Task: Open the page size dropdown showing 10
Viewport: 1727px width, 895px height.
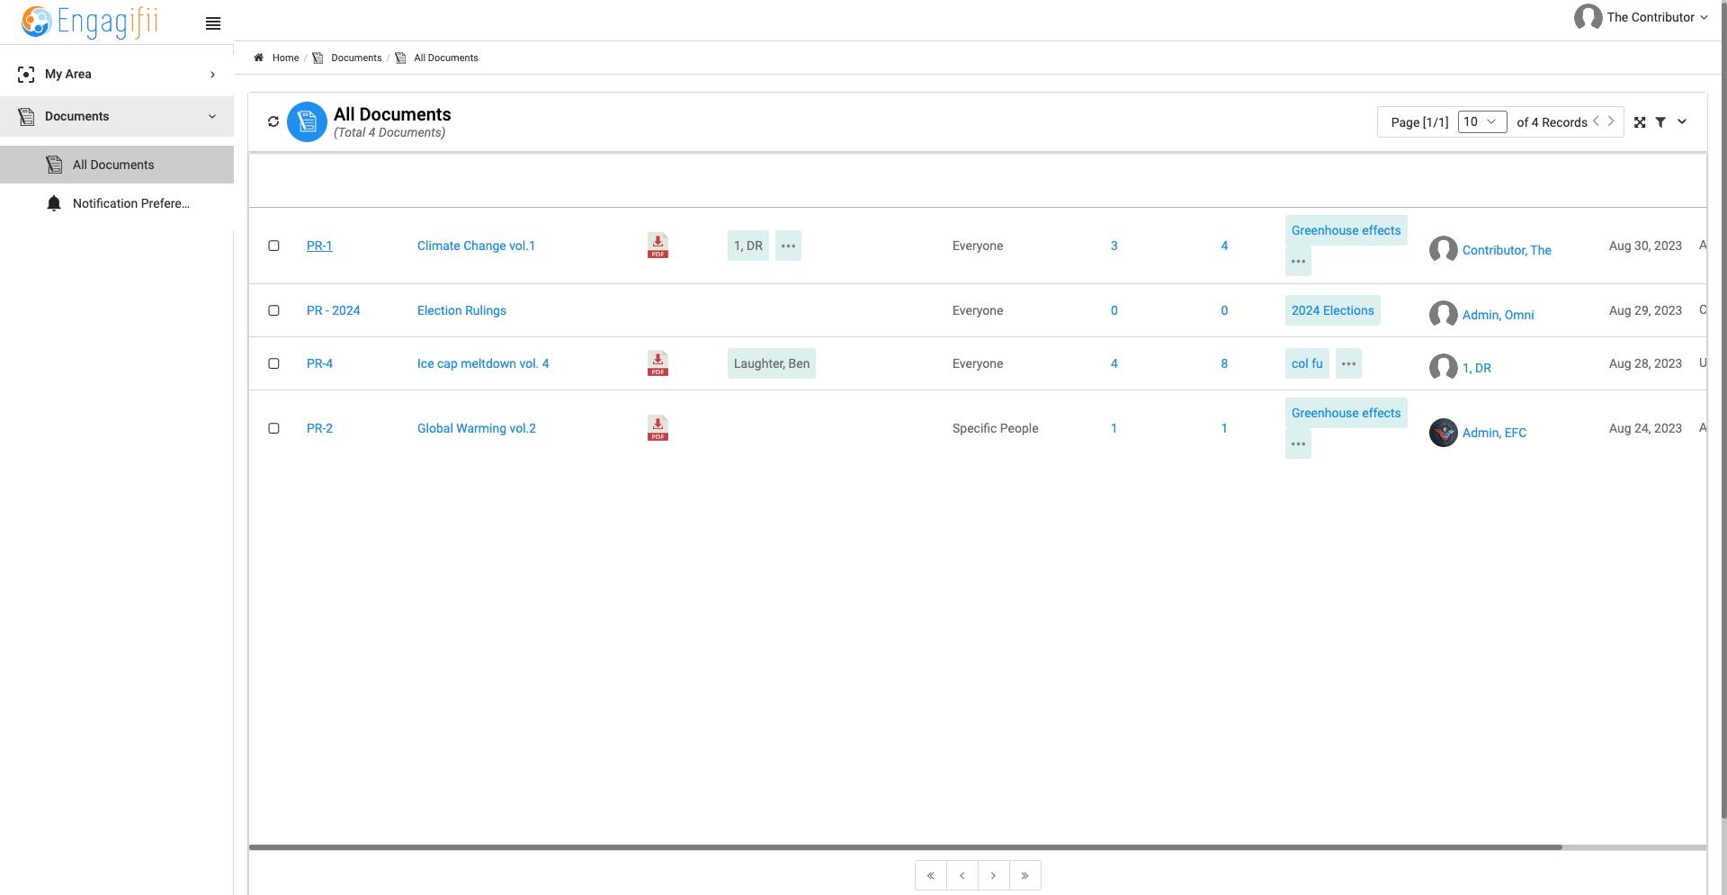Action: pyautogui.click(x=1481, y=121)
